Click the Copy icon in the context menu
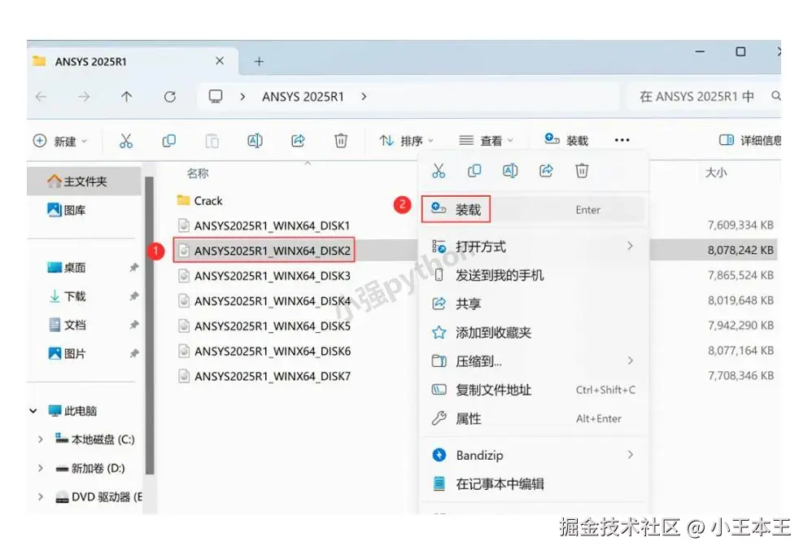Viewport: 808px width, 555px height. 474,171
